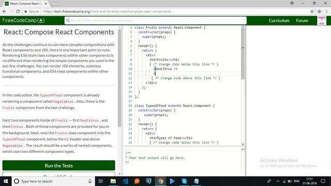
Task: Click the code editor scroll up arrow
Action: (243, 27)
